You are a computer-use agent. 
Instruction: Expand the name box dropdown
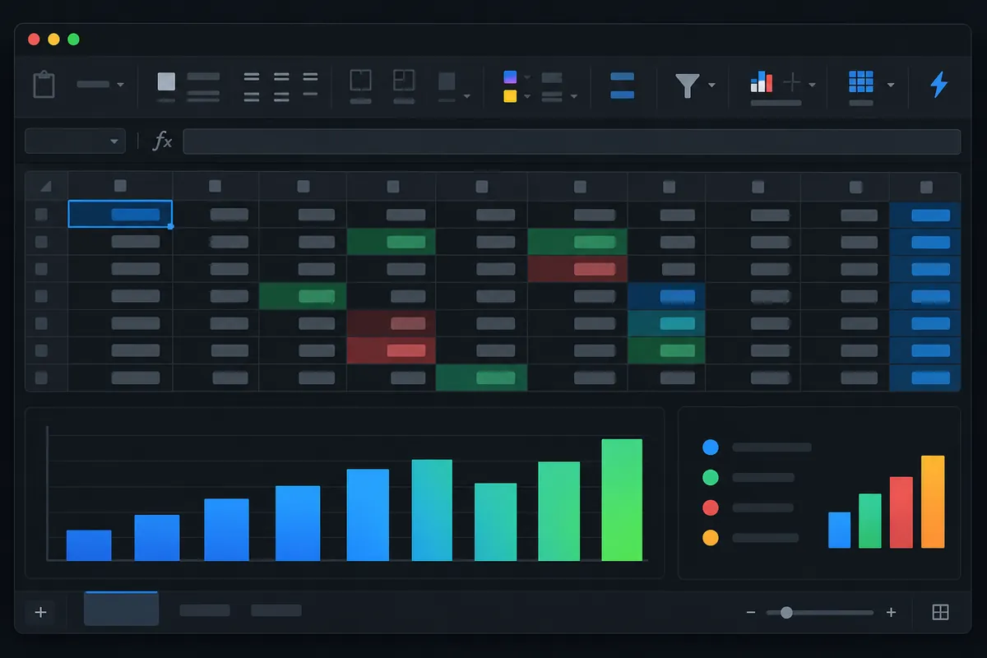[114, 141]
